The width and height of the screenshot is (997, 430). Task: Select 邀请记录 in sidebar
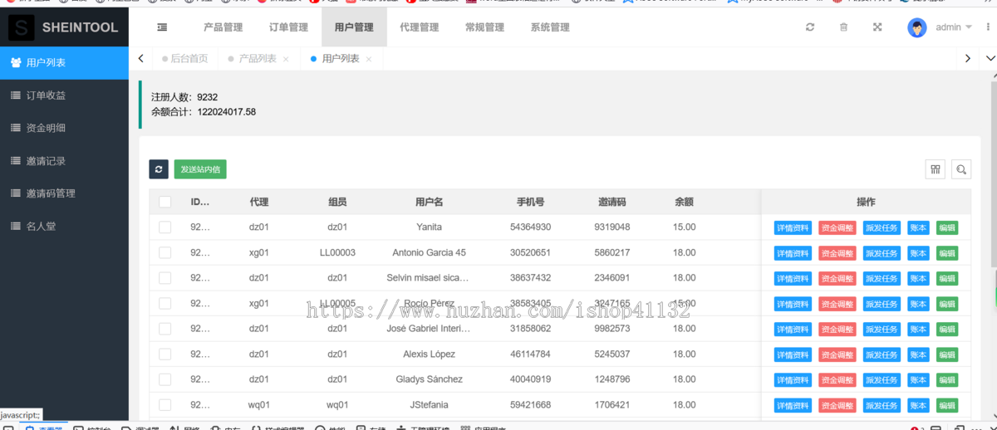click(x=64, y=160)
